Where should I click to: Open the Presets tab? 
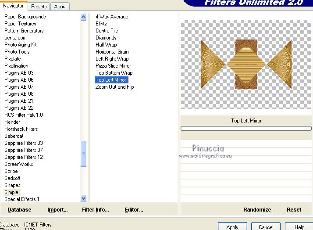pos(39,7)
